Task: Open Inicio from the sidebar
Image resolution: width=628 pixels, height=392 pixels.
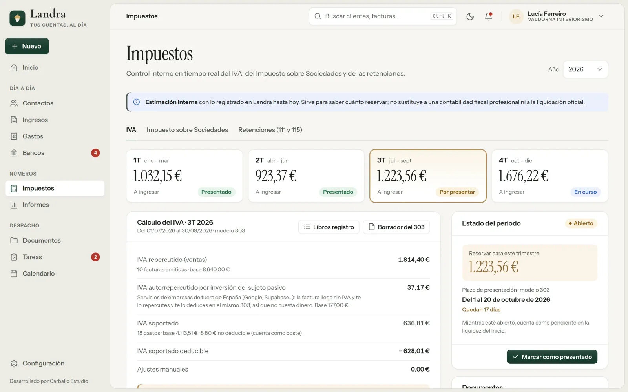Action: click(x=55, y=68)
